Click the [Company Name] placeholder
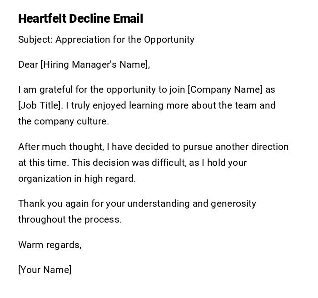This screenshot has width=318, height=298. click(225, 89)
